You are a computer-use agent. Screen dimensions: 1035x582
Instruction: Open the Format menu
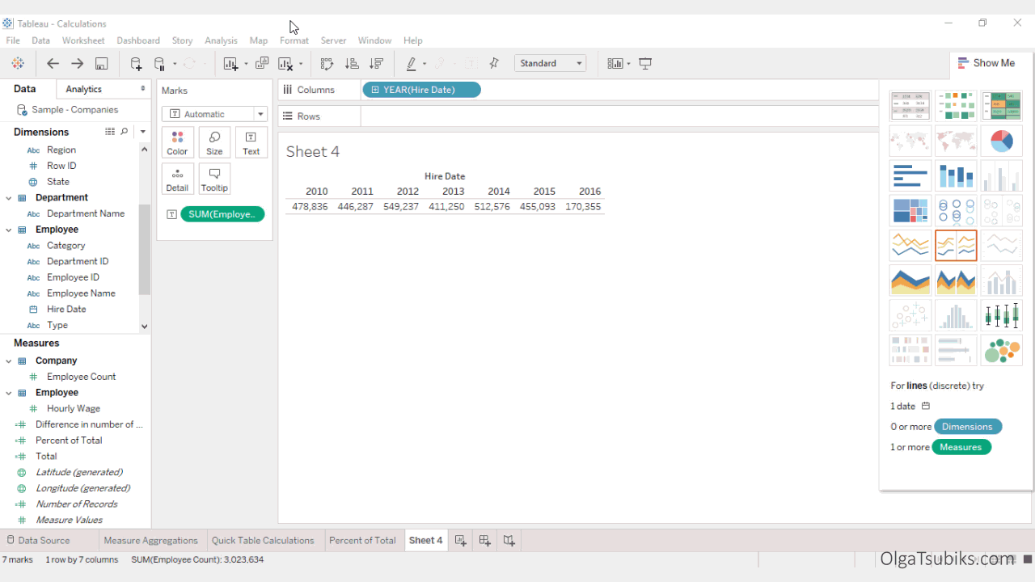294,40
